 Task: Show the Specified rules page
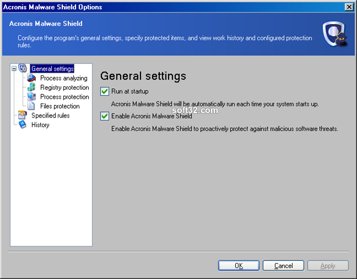coord(51,116)
